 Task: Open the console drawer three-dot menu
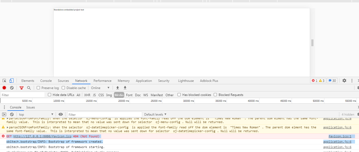click(4, 107)
